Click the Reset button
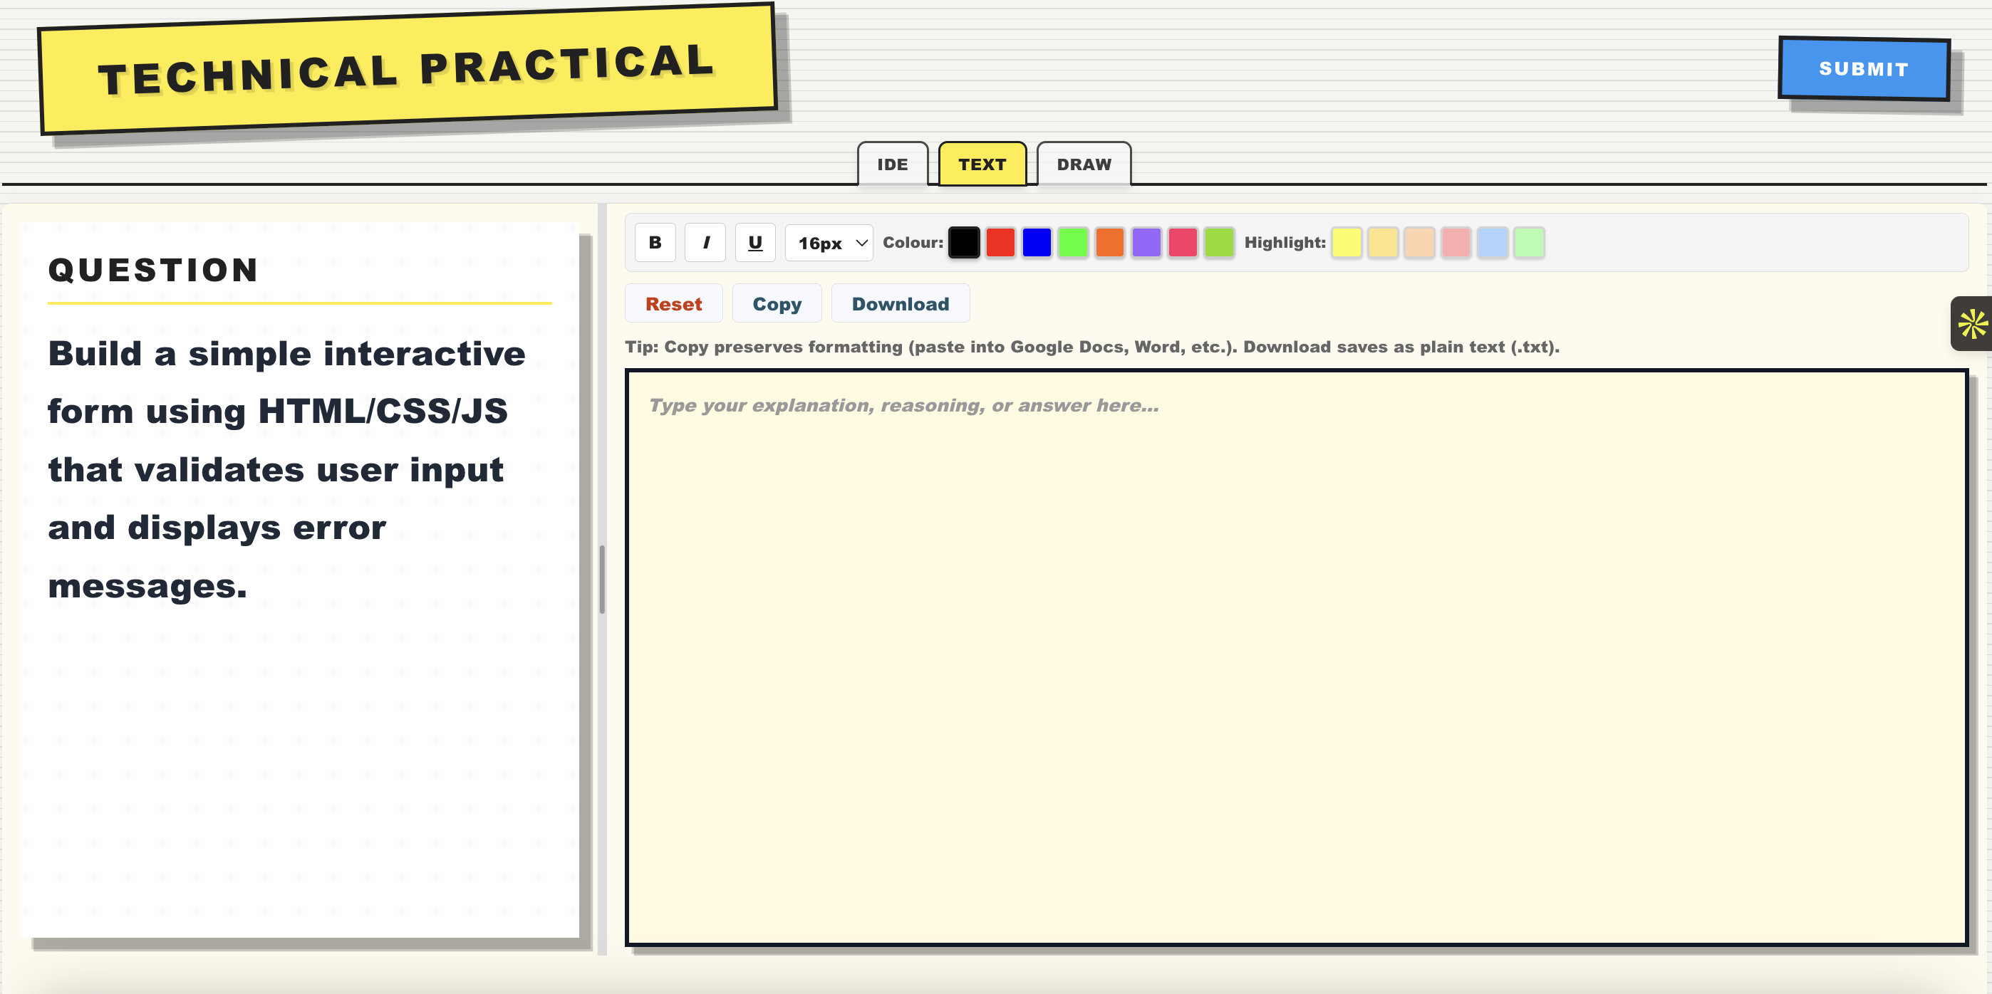1992x994 pixels. tap(673, 304)
